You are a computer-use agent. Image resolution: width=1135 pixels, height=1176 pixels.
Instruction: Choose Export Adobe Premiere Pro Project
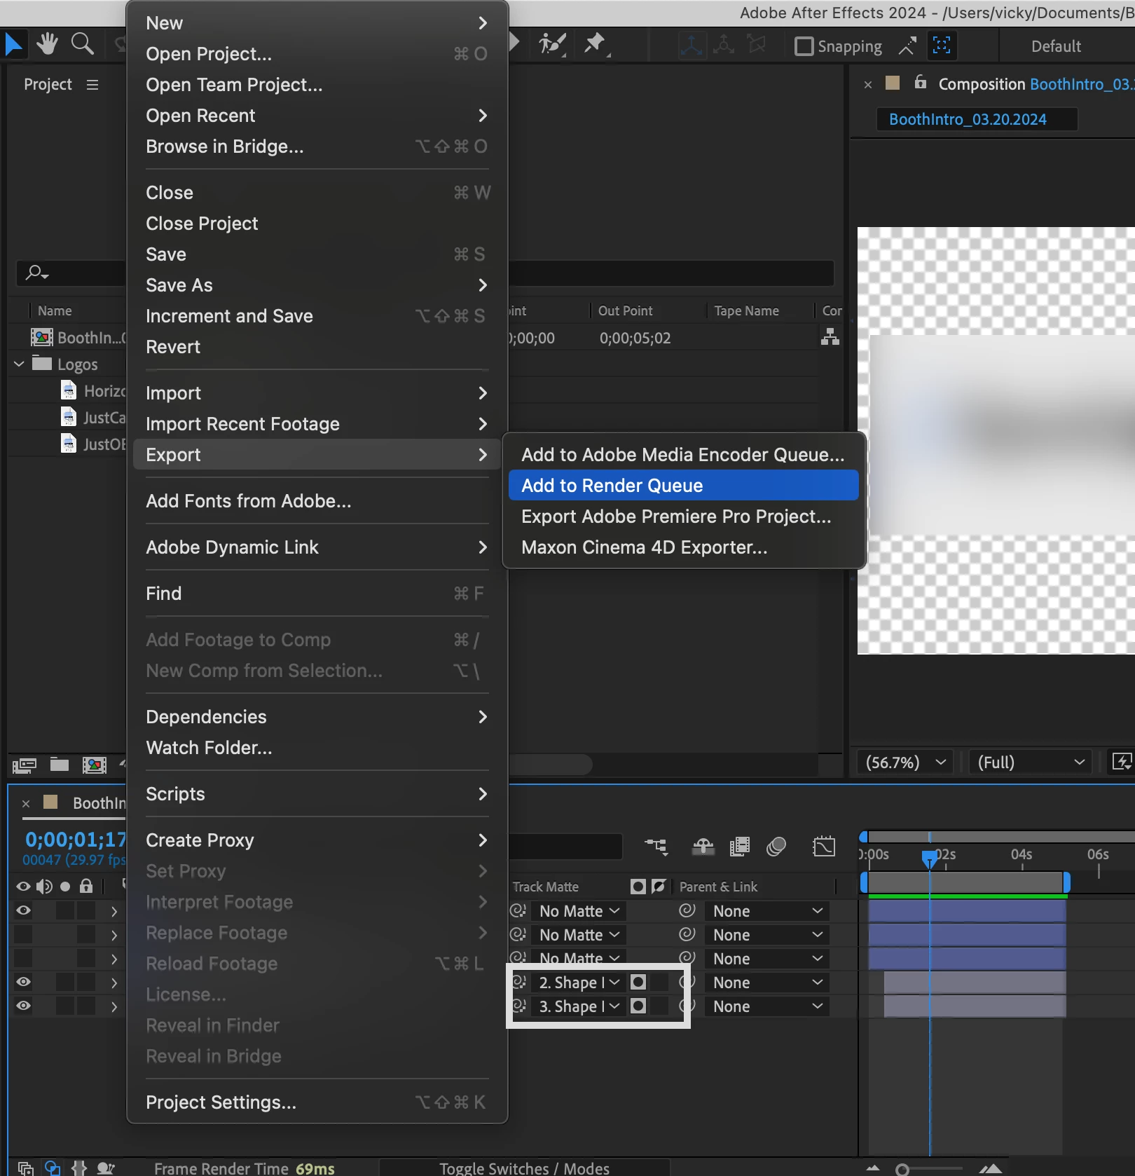click(x=683, y=516)
